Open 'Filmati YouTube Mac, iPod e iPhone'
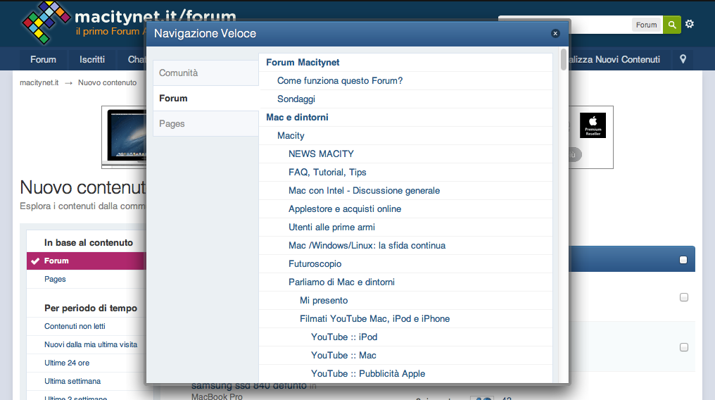Viewport: 715px width, 400px height. [x=374, y=318]
